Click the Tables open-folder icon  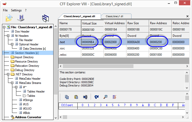pos(24,96)
